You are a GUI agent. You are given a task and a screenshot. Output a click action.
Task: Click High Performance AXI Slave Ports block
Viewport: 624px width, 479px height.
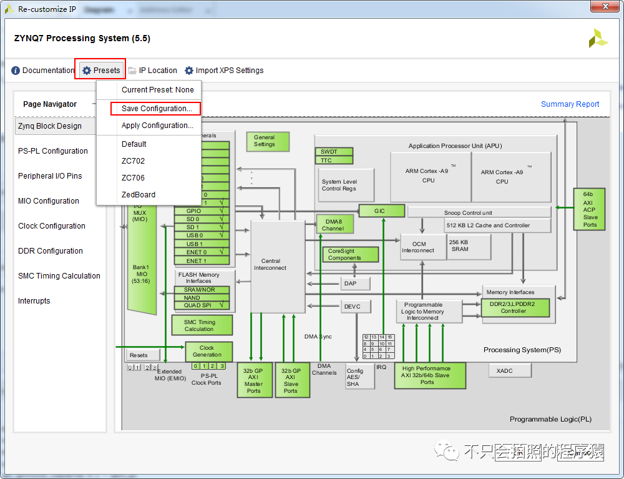(430, 375)
